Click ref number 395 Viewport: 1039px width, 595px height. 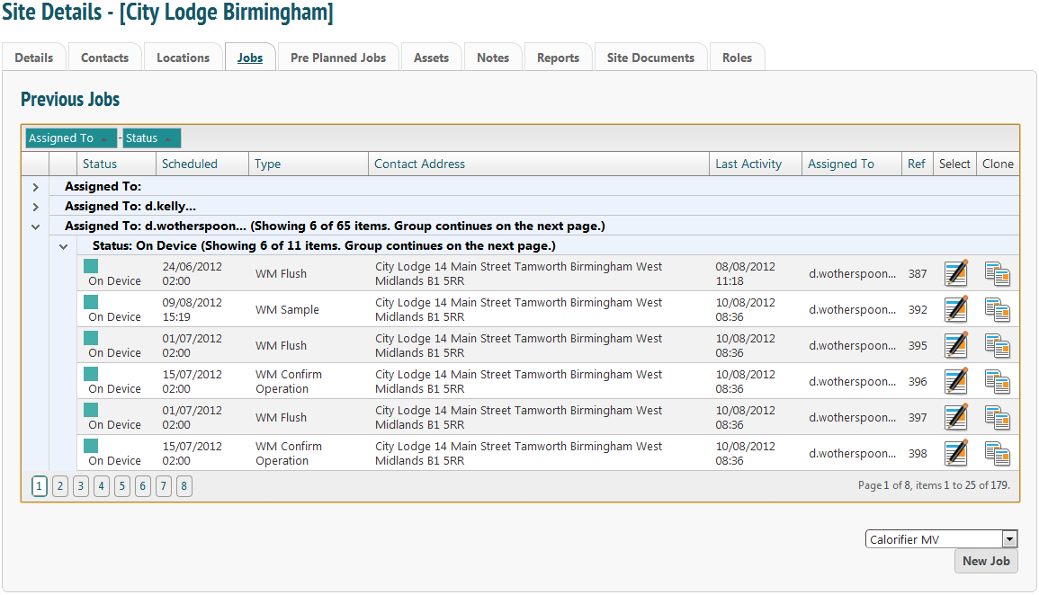(x=918, y=345)
